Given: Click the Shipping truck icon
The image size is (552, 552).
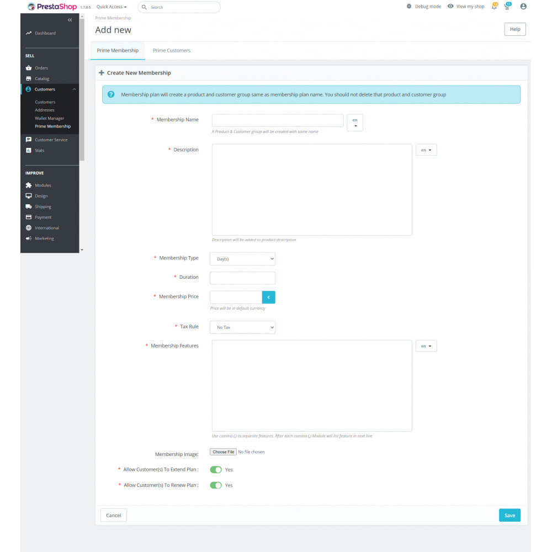Looking at the screenshot, I should click(x=29, y=206).
